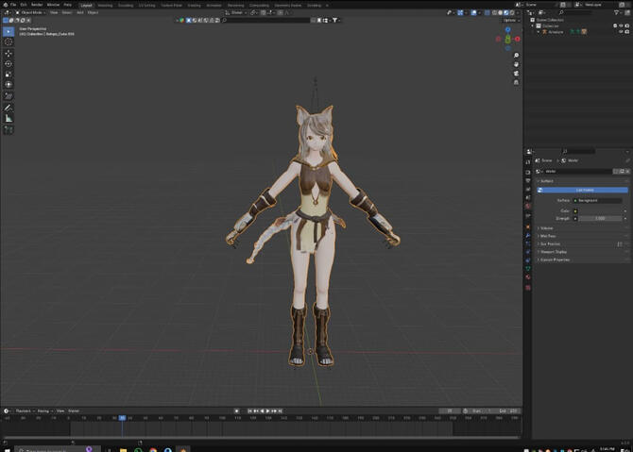Jump to the timeline start frame
This screenshot has width=633, height=452.
(x=249, y=410)
